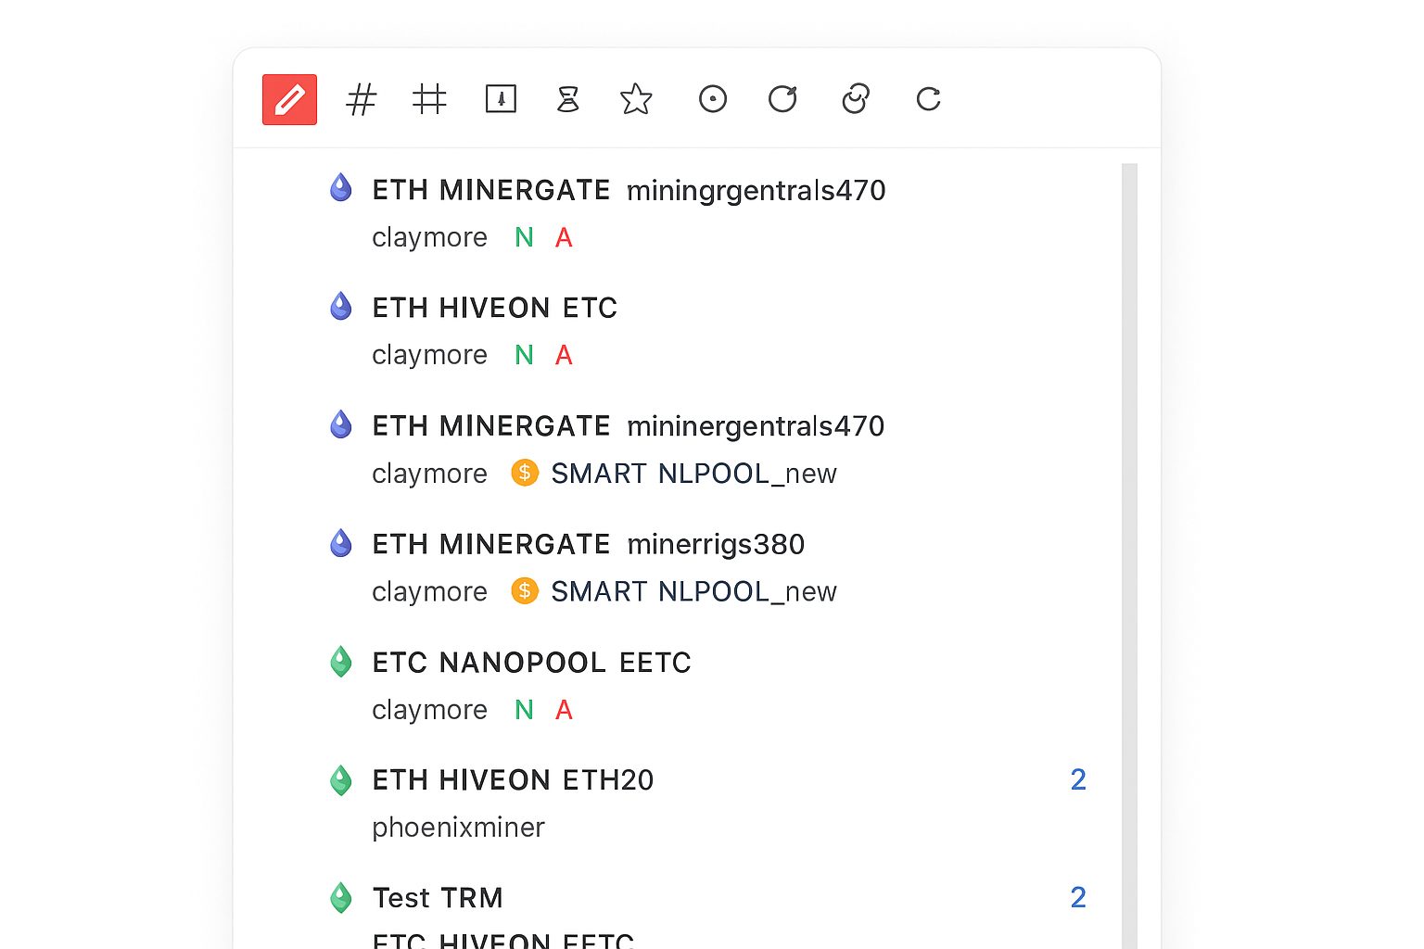
Task: Click the boxed pin icon in toolbar
Action: coord(500,99)
